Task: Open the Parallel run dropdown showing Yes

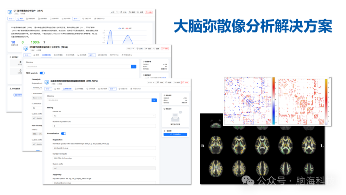Action: coord(104,116)
